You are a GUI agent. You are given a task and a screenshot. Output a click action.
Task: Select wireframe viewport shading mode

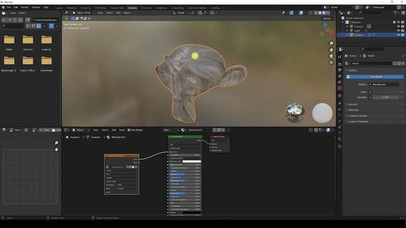[316, 13]
